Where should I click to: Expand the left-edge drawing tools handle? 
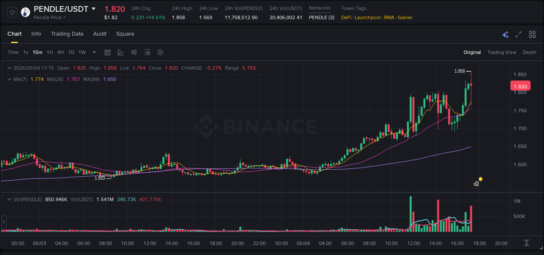(x=4, y=221)
